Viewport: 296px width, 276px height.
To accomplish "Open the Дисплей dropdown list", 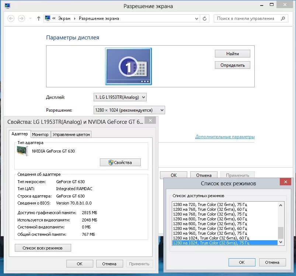I will pyautogui.click(x=120, y=97).
